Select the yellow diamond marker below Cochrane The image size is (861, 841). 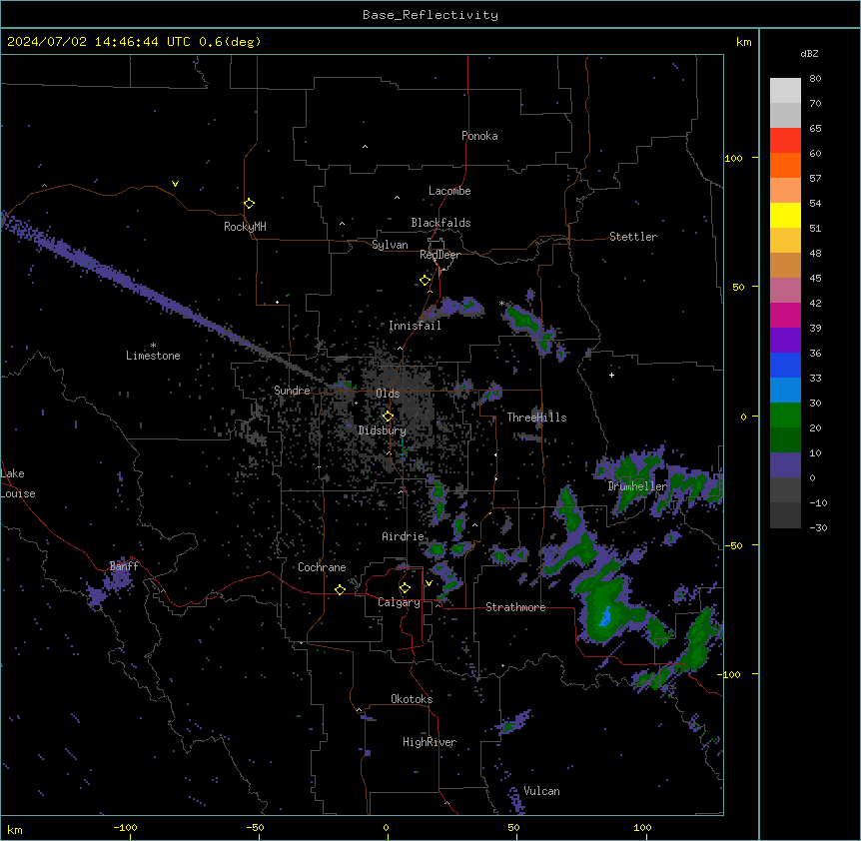pyautogui.click(x=340, y=589)
